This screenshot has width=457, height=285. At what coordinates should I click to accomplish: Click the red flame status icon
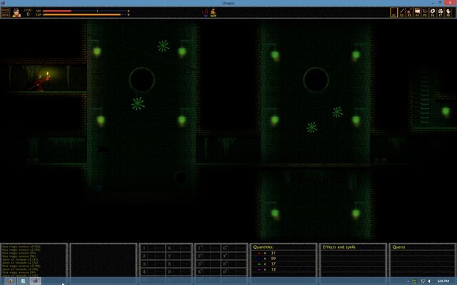(206, 13)
